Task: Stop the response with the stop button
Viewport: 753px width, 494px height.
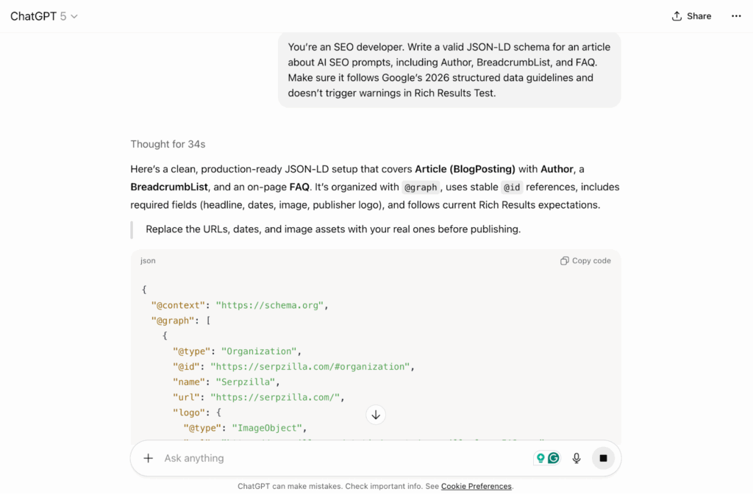Action: [603, 458]
